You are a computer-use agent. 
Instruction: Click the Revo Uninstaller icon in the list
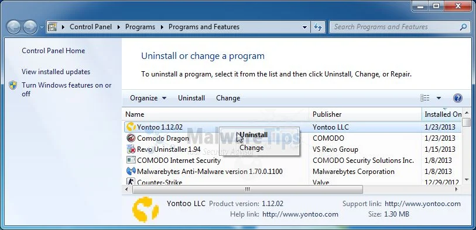[x=131, y=149]
